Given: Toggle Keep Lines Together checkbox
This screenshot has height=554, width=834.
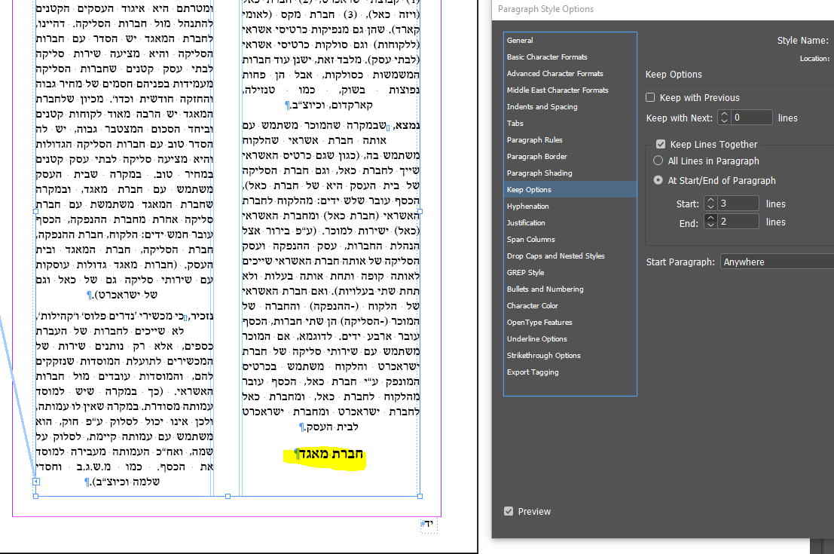Looking at the screenshot, I should point(661,144).
